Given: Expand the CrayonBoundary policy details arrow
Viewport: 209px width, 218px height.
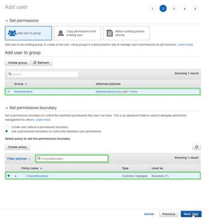Looking at the screenshot, I should point(16,176).
